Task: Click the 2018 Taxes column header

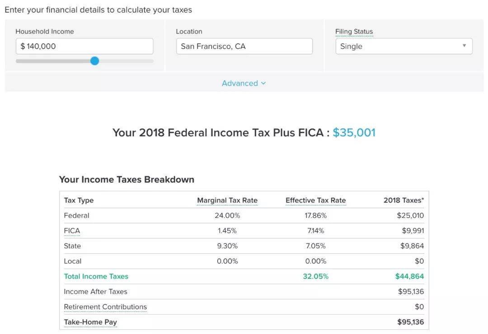Action: pos(404,200)
